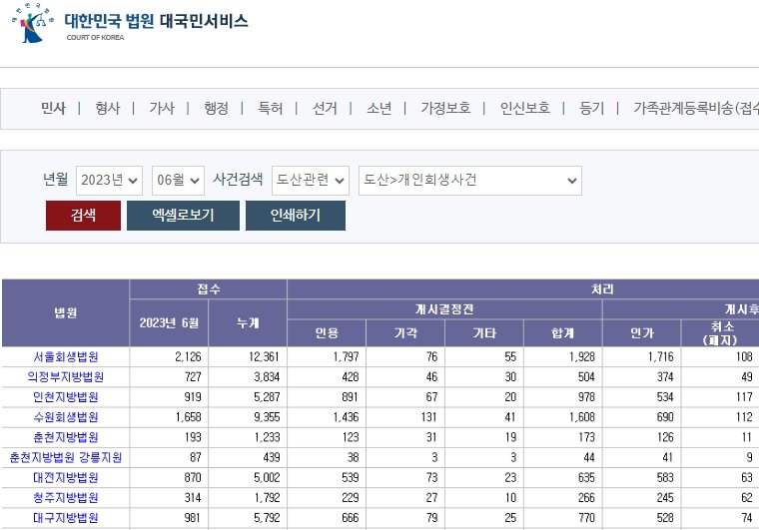The width and height of the screenshot is (759, 530).
Task: Open the 인천지방법원 court link
Action: [x=66, y=397]
